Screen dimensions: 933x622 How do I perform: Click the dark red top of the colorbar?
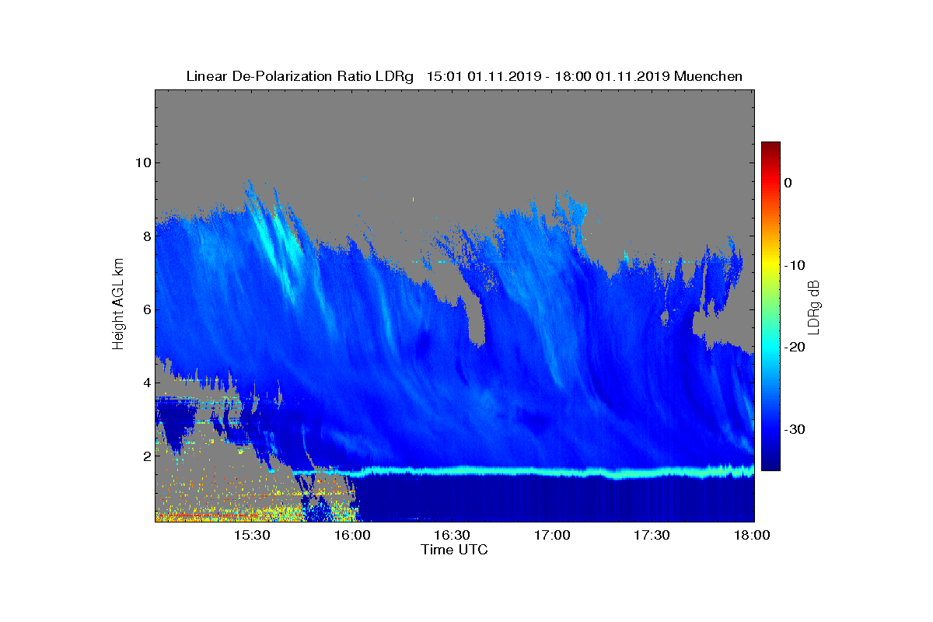771,148
